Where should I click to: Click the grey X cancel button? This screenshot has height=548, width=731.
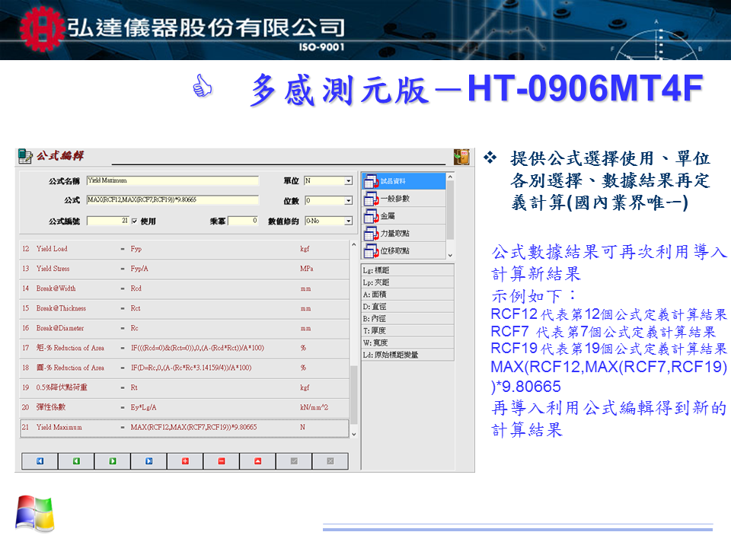coord(330,461)
